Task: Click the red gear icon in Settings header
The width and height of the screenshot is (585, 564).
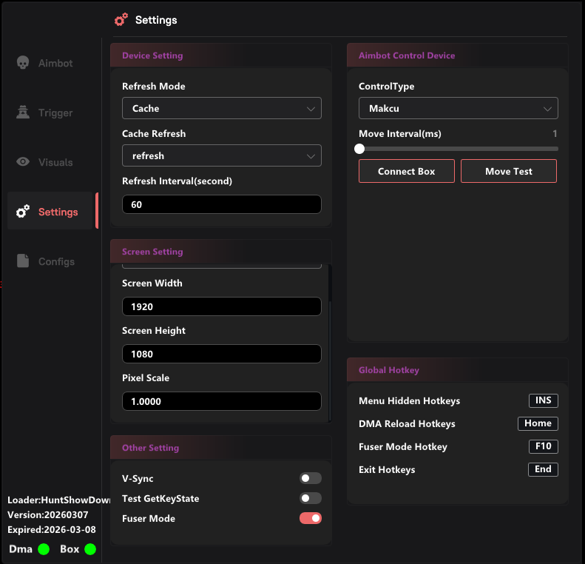Action: [121, 20]
